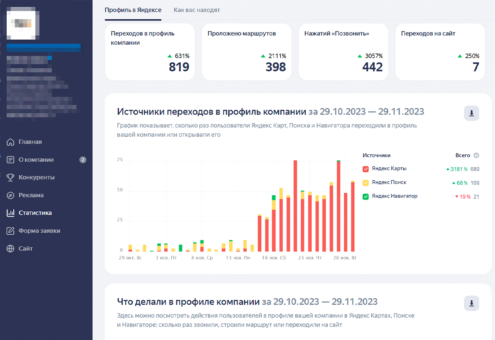Click the Переходов в профиль компании card
This screenshot has width=495, height=340.
click(150, 52)
